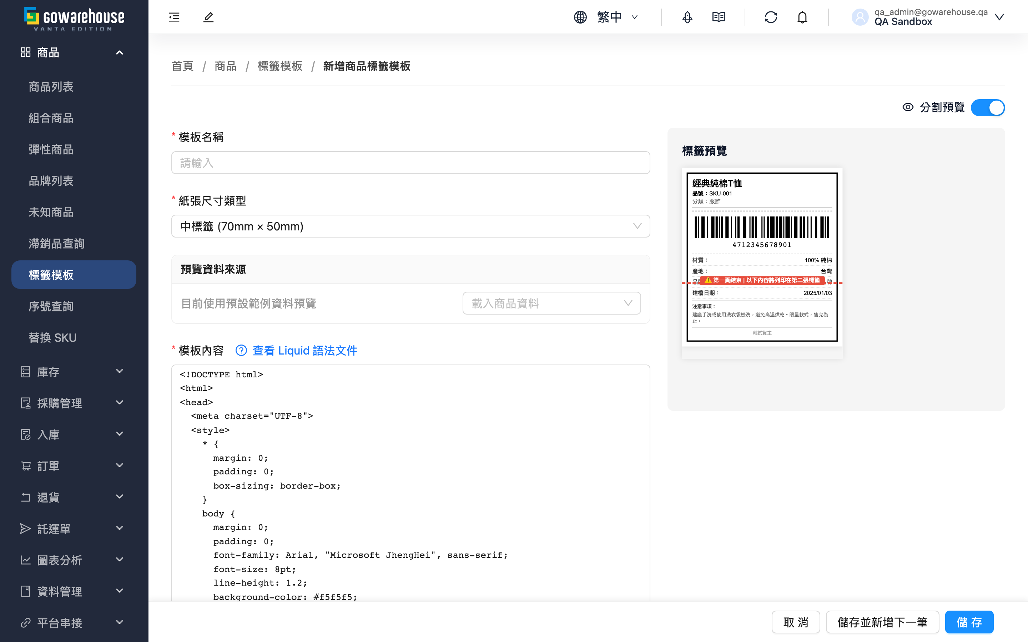1028x642 pixels.
Task: Click the user avatar icon
Action: pos(860,17)
